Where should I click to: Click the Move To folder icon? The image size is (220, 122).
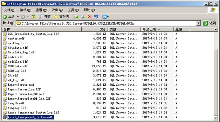click(77, 17)
